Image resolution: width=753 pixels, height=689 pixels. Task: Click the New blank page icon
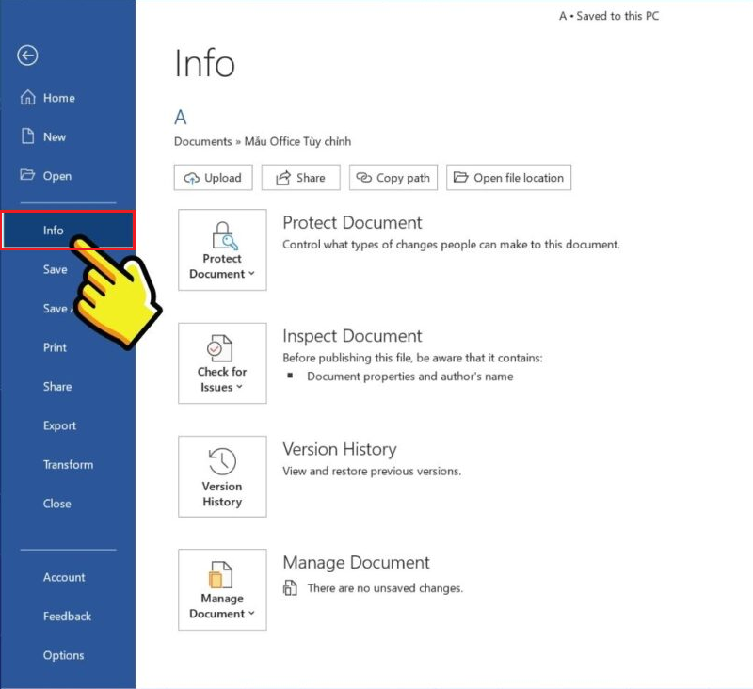click(x=27, y=136)
